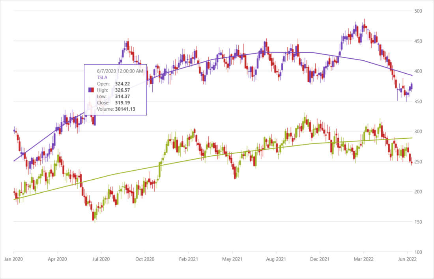Viewport: 434px width, 279px height.
Task: Click the 500 y-axis label
Action: 419,11
